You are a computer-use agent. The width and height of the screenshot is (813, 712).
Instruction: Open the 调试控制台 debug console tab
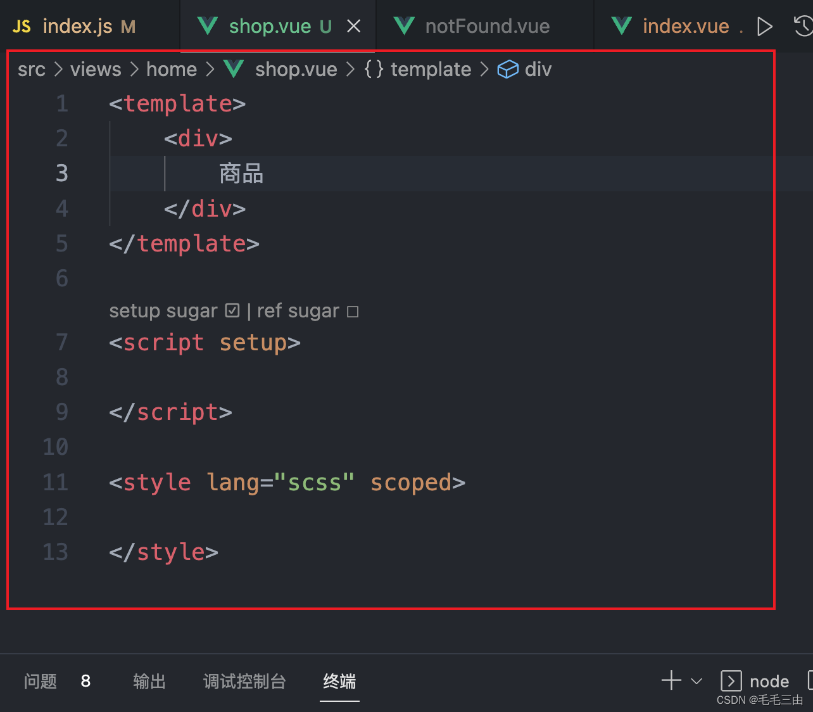tap(244, 682)
